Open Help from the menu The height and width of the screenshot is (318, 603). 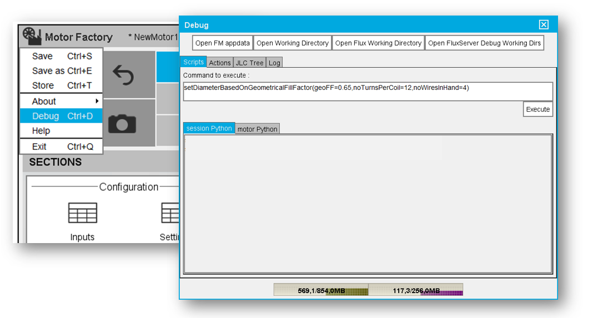tap(41, 131)
